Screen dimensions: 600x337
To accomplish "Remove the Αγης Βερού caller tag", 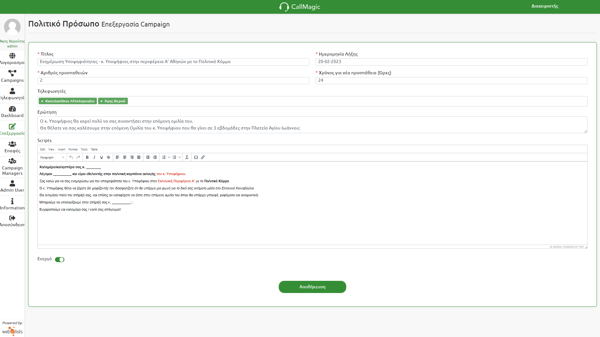I will 101,101.
